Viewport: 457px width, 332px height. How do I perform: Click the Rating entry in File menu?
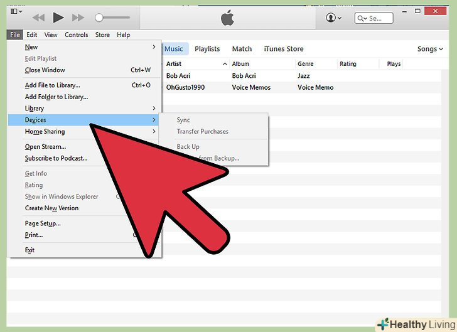34,185
